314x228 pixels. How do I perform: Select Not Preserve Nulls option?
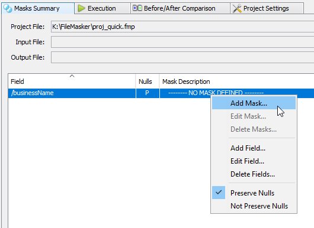tap(254, 206)
